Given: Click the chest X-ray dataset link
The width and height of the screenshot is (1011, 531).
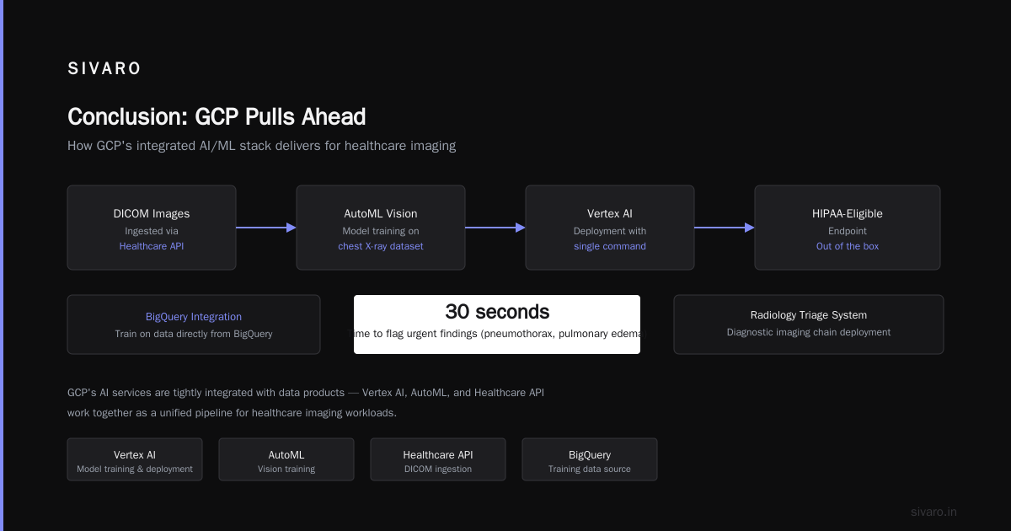Looking at the screenshot, I should (x=381, y=246).
